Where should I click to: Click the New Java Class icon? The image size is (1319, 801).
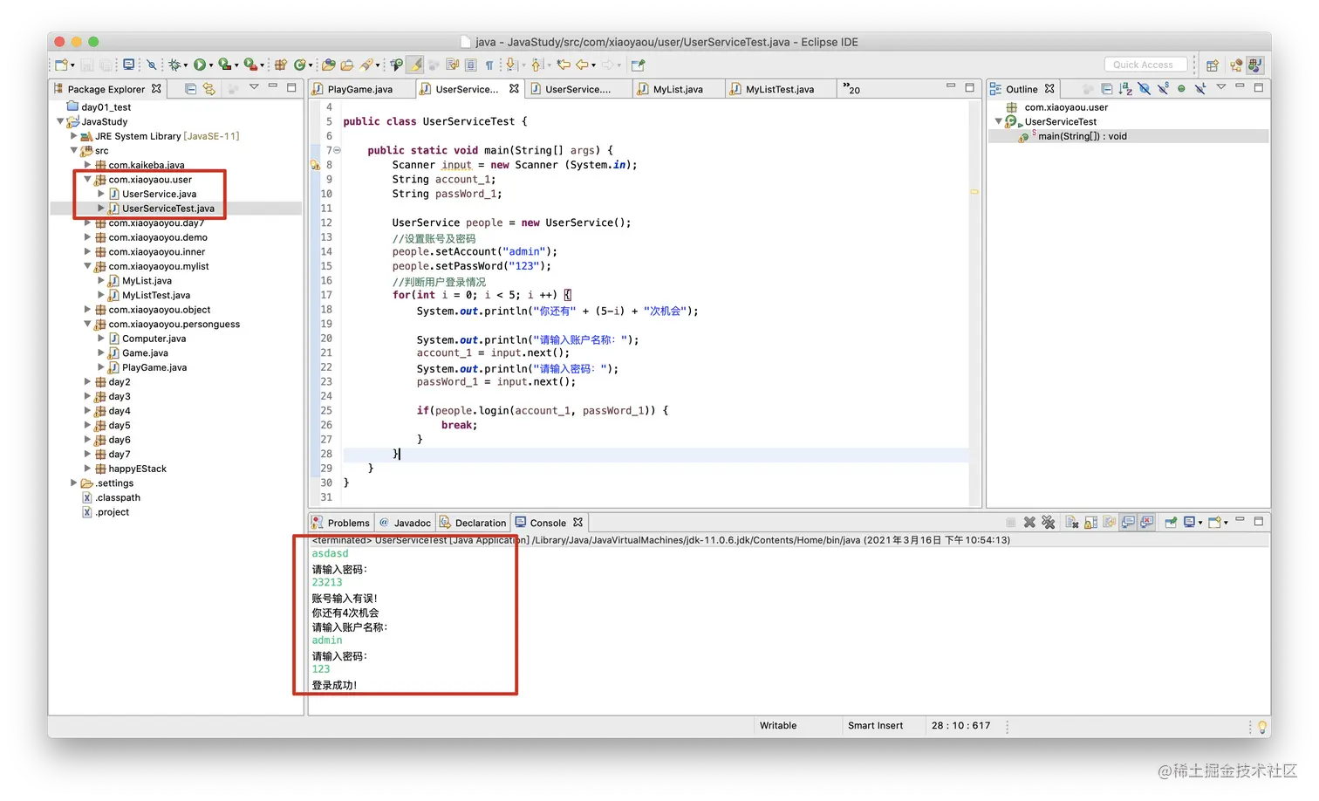pos(300,65)
